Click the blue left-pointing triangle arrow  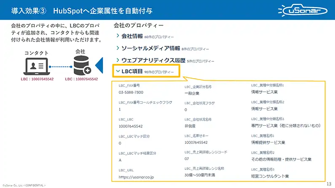[99, 66]
